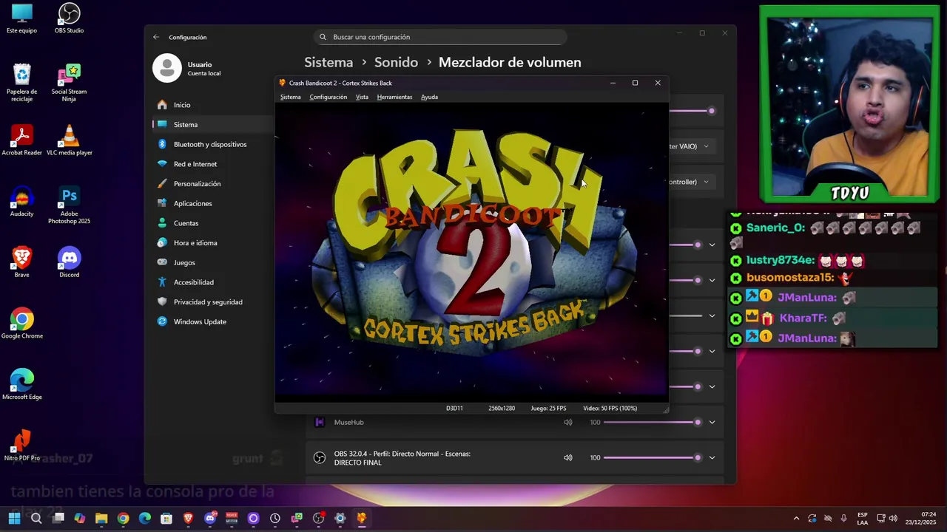Adjust the OBS 32.0.4 volume slider
The height and width of the screenshot is (532, 947).
pyautogui.click(x=652, y=457)
